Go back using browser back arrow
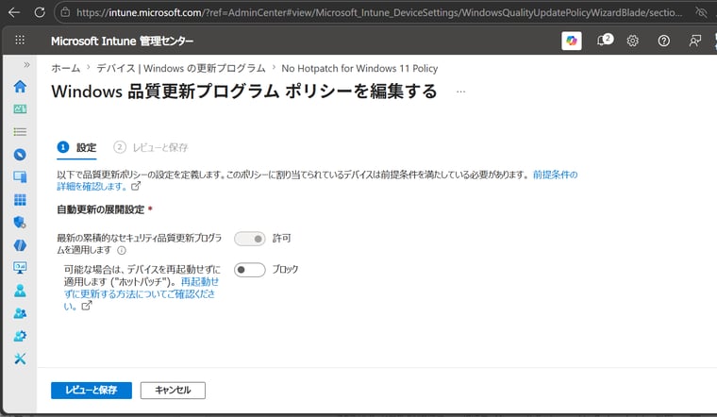717x417 pixels. (x=14, y=12)
